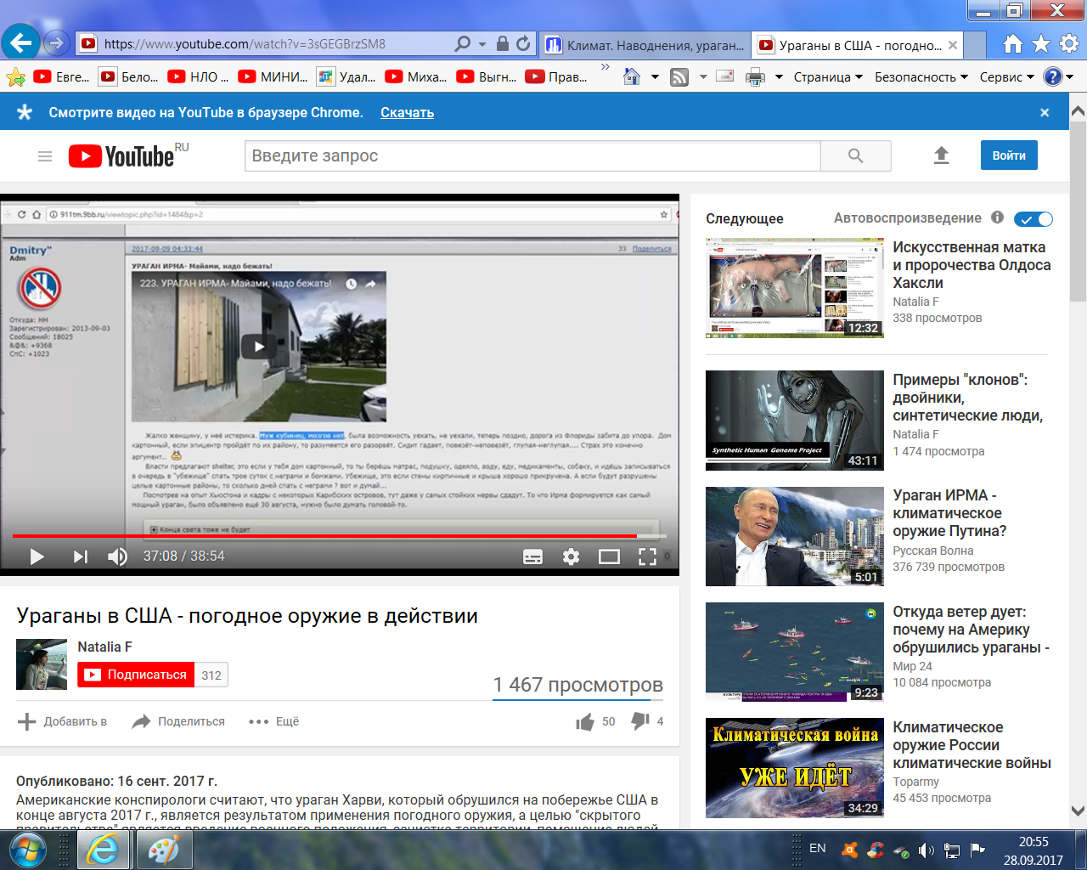Expand the print button dropdown arrow

779,77
